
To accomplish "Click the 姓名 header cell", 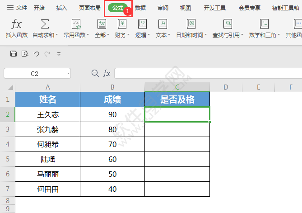I will point(47,99).
